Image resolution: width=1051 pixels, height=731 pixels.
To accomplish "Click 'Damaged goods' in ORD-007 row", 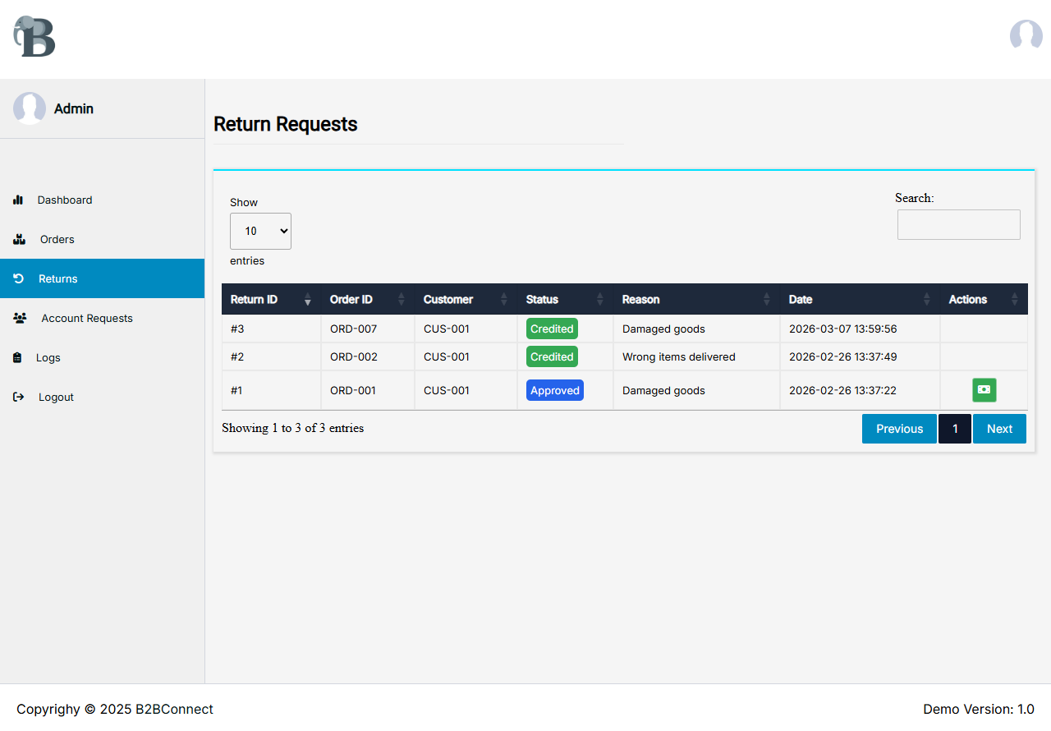I will pos(663,329).
